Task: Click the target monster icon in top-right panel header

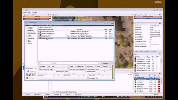Action: point(135,15)
